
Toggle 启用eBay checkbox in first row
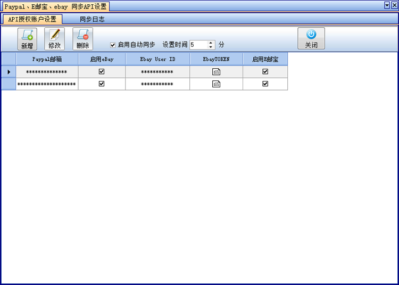coord(102,71)
